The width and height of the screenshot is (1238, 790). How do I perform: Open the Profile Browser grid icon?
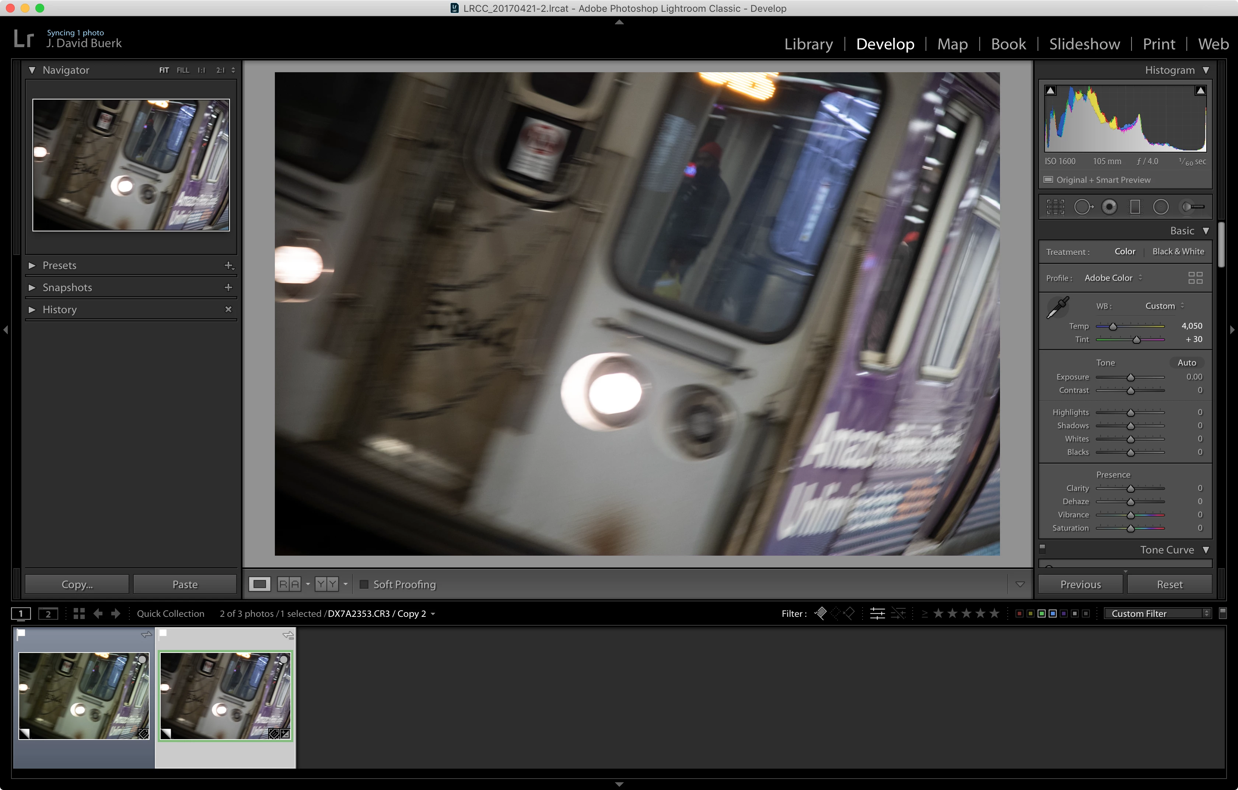tap(1195, 278)
